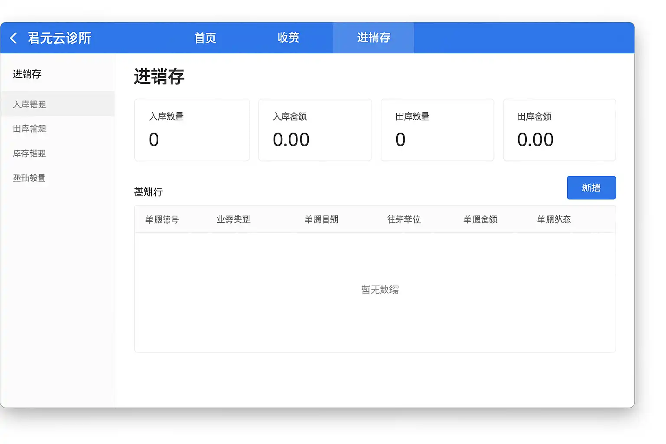Click the back arrow beside 君元云诊所

pyautogui.click(x=14, y=38)
